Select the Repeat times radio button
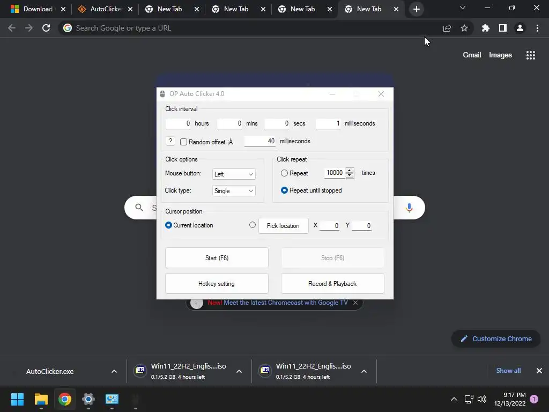 (x=284, y=173)
